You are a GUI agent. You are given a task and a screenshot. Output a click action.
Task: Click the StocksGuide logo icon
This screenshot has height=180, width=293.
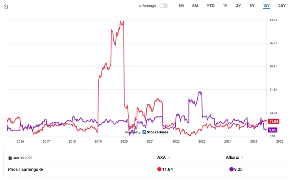(x=144, y=132)
